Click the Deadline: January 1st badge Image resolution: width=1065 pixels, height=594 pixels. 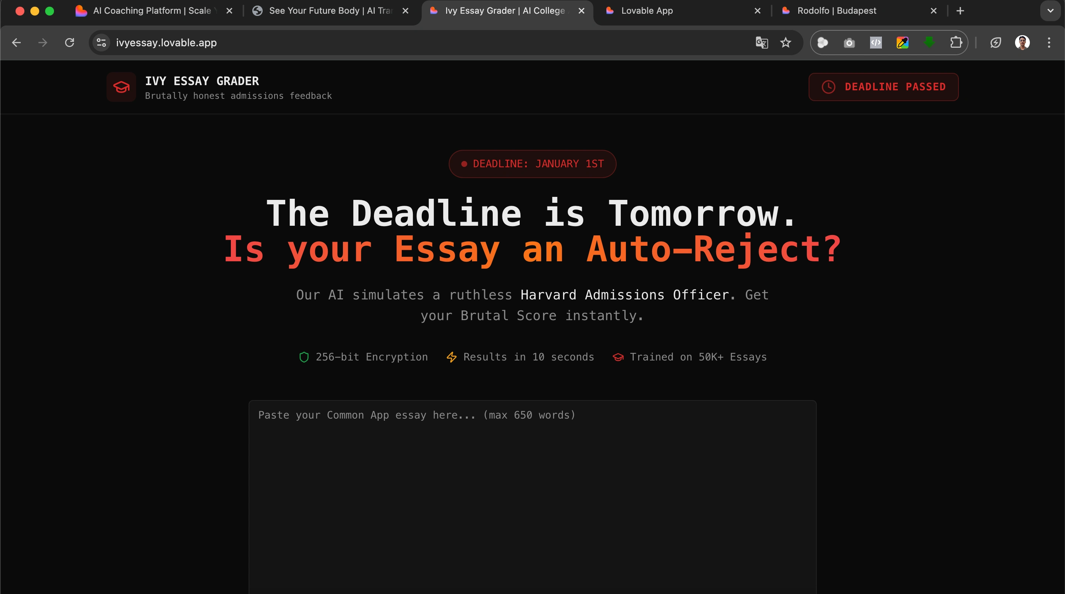pyautogui.click(x=532, y=164)
